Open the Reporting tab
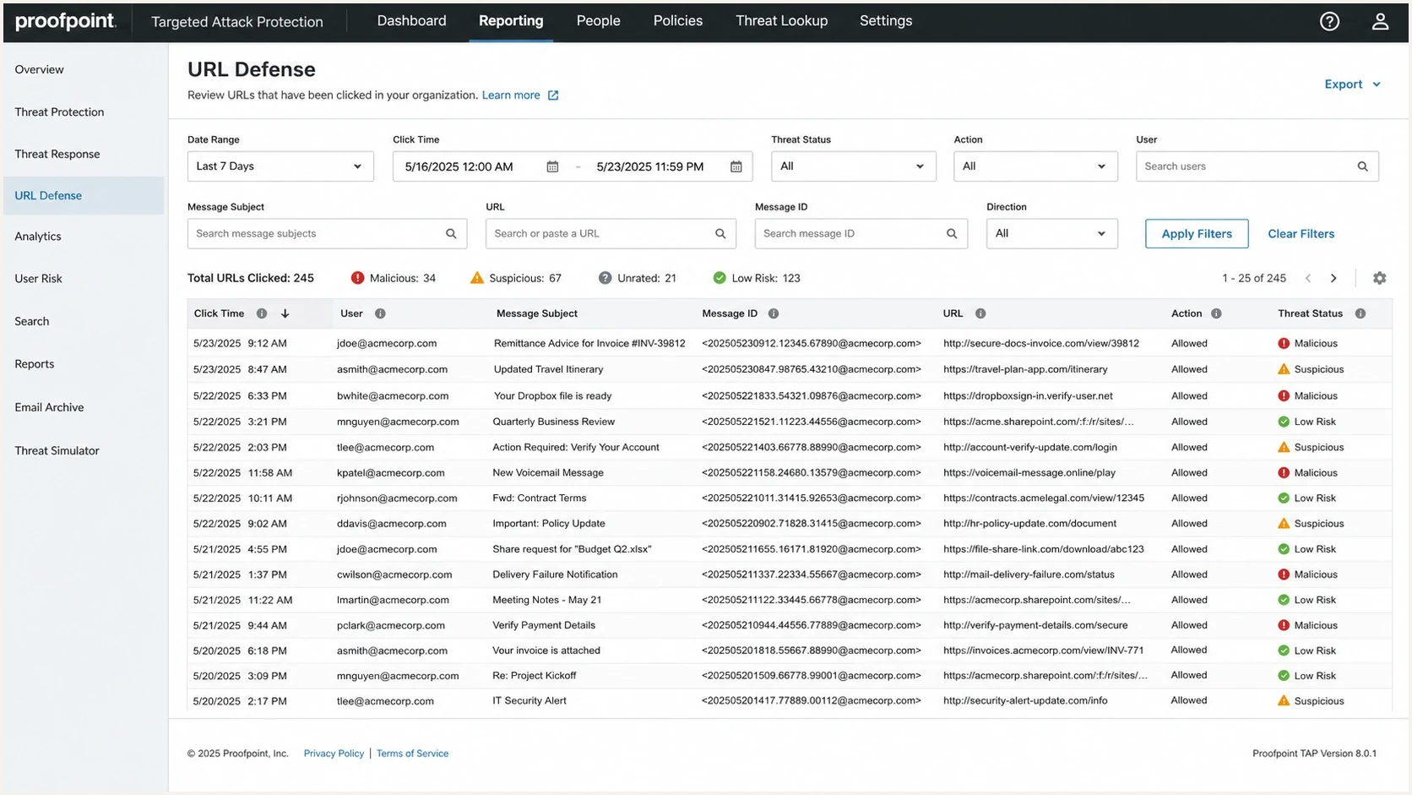Image resolution: width=1412 pixels, height=795 pixels. click(x=511, y=21)
